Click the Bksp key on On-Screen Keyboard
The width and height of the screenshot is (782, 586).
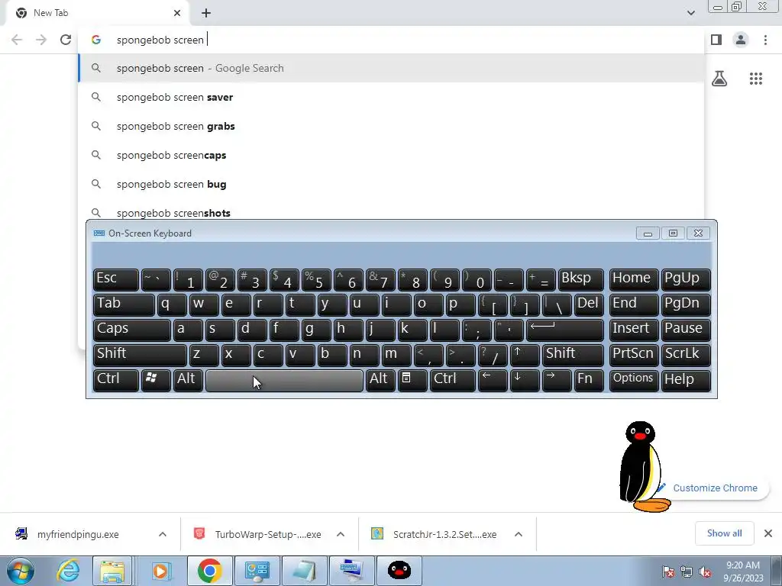[x=580, y=279]
